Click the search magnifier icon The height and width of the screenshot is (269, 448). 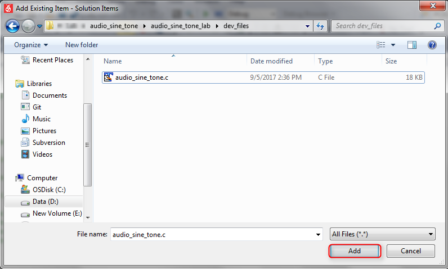437,26
